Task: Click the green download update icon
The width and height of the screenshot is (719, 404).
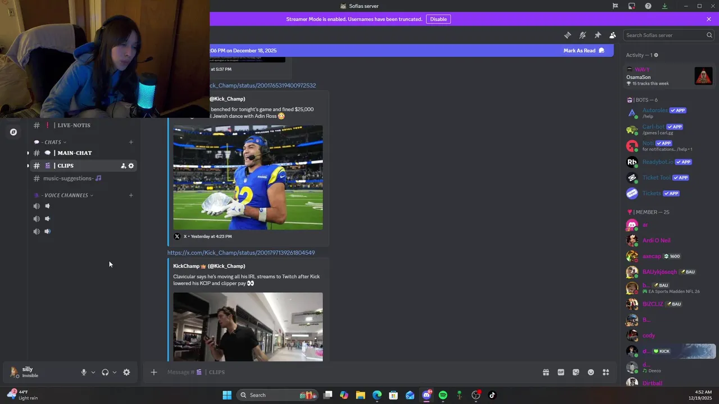Action: tap(665, 6)
